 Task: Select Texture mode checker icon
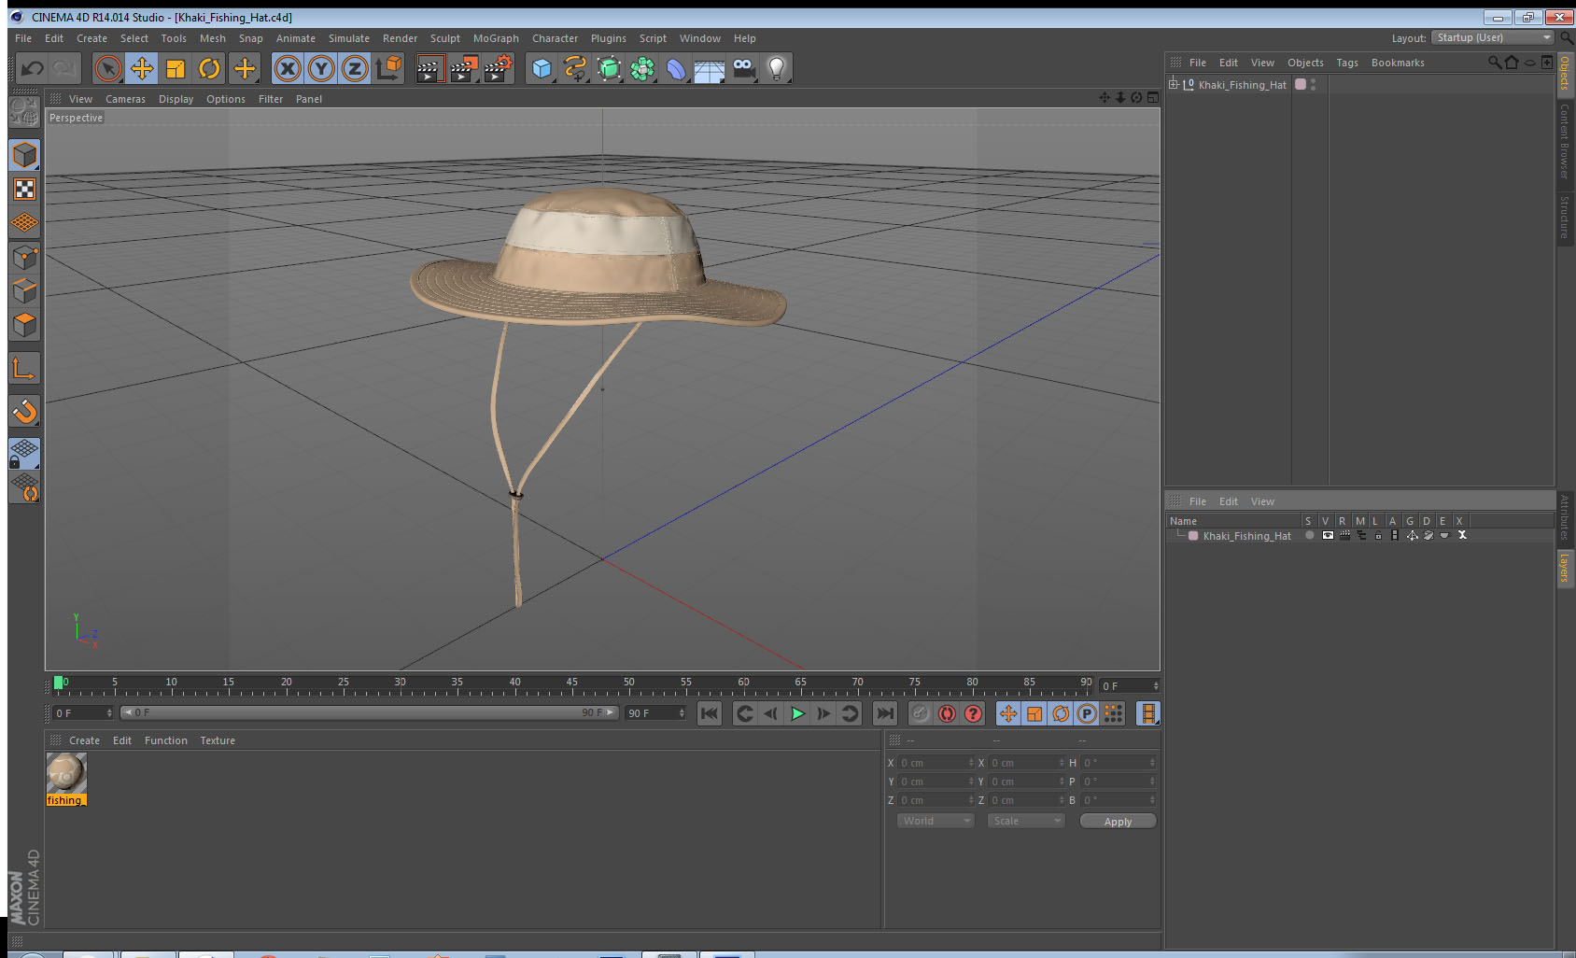24,190
